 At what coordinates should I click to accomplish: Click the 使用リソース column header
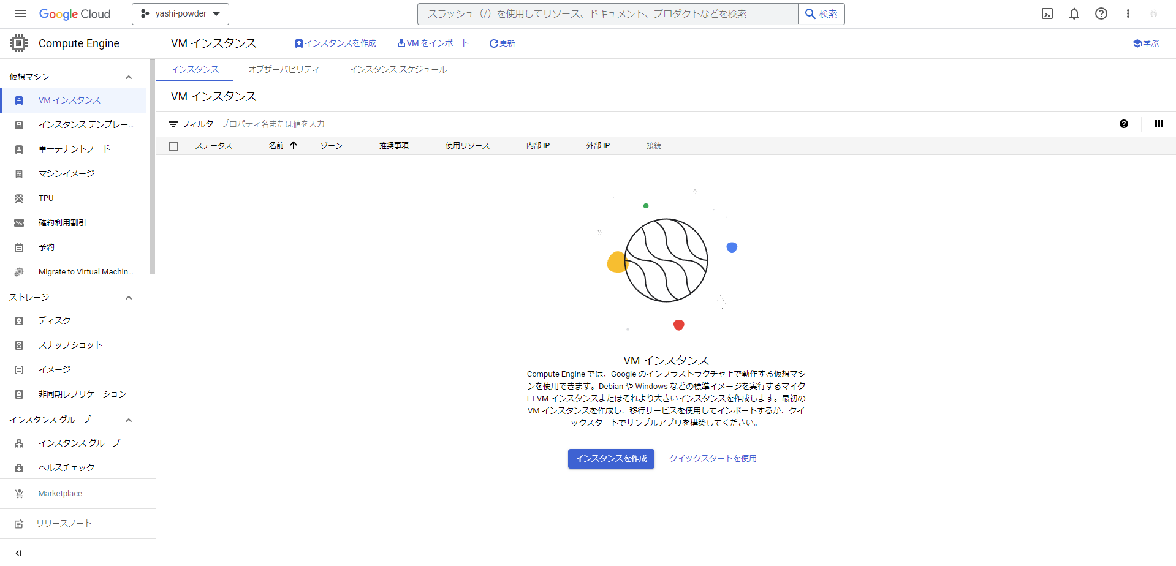point(468,146)
